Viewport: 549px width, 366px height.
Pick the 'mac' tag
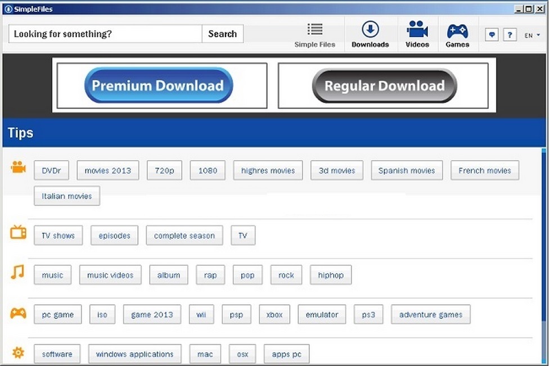(205, 354)
